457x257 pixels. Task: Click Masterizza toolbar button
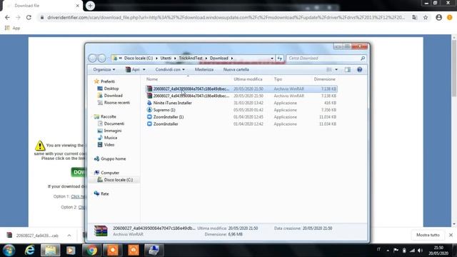point(204,70)
